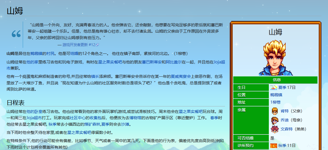Open the Joja超市 link before 兼职
The width and height of the screenshot is (328, 150).
pyautogui.click(x=219, y=62)
